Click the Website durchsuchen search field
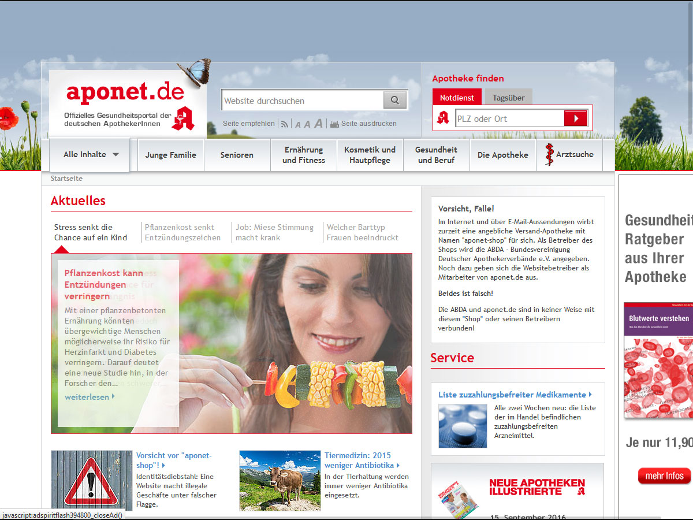Viewport: 693px width, 520px height. (x=302, y=101)
